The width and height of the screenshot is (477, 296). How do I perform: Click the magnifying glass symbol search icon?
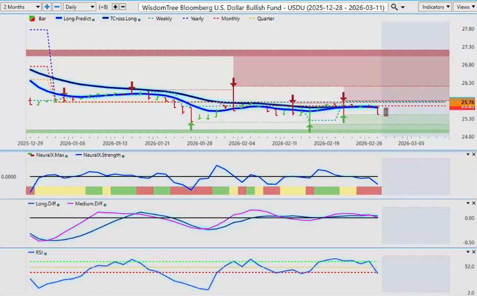[394, 7]
